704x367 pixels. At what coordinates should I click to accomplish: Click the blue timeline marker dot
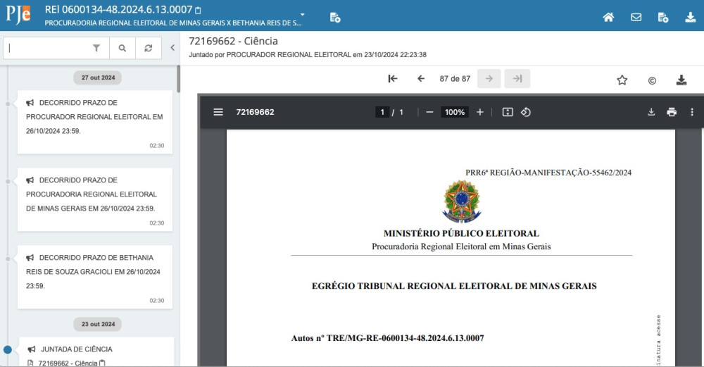(x=8, y=349)
